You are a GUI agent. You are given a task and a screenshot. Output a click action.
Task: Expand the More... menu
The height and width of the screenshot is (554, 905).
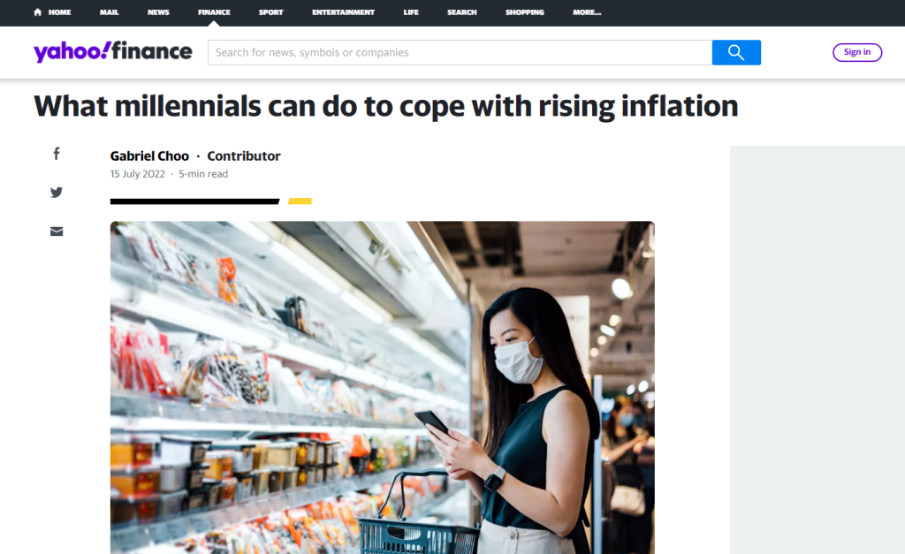click(x=587, y=12)
